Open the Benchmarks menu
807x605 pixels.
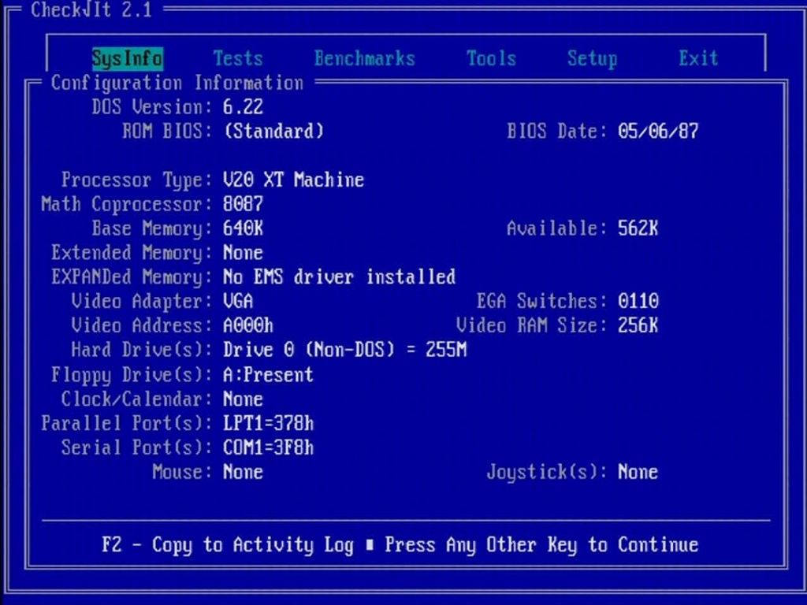click(x=364, y=58)
